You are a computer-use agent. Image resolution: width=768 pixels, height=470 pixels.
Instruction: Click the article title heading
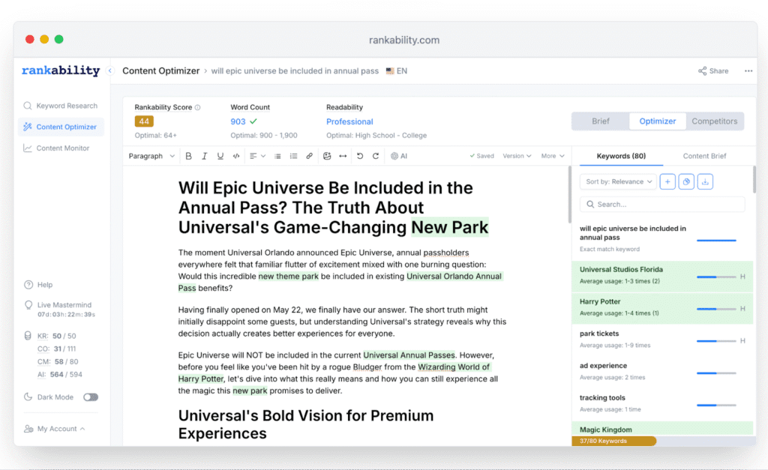pyautogui.click(x=334, y=208)
